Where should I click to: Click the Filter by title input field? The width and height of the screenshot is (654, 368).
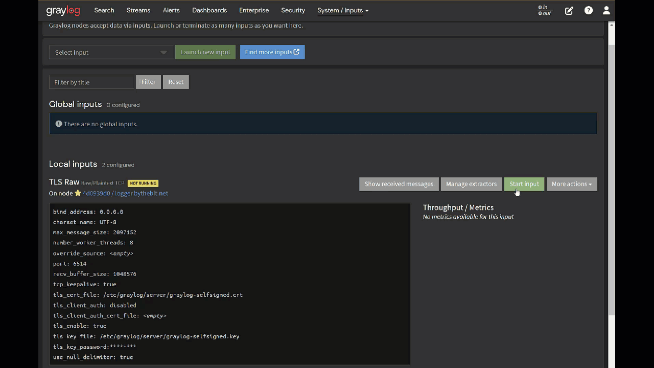[x=91, y=82]
